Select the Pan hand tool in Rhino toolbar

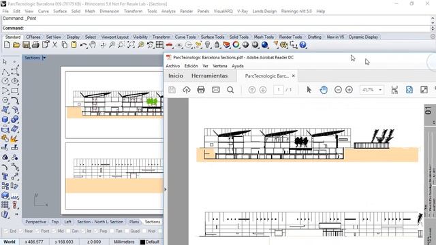pos(93,45)
